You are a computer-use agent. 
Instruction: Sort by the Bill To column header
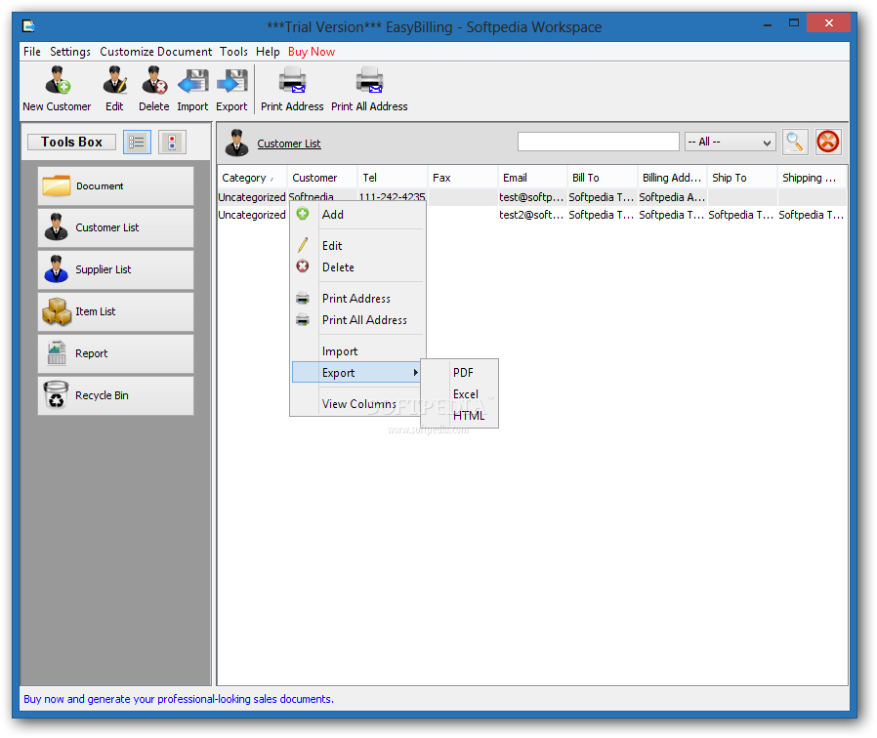coord(603,178)
